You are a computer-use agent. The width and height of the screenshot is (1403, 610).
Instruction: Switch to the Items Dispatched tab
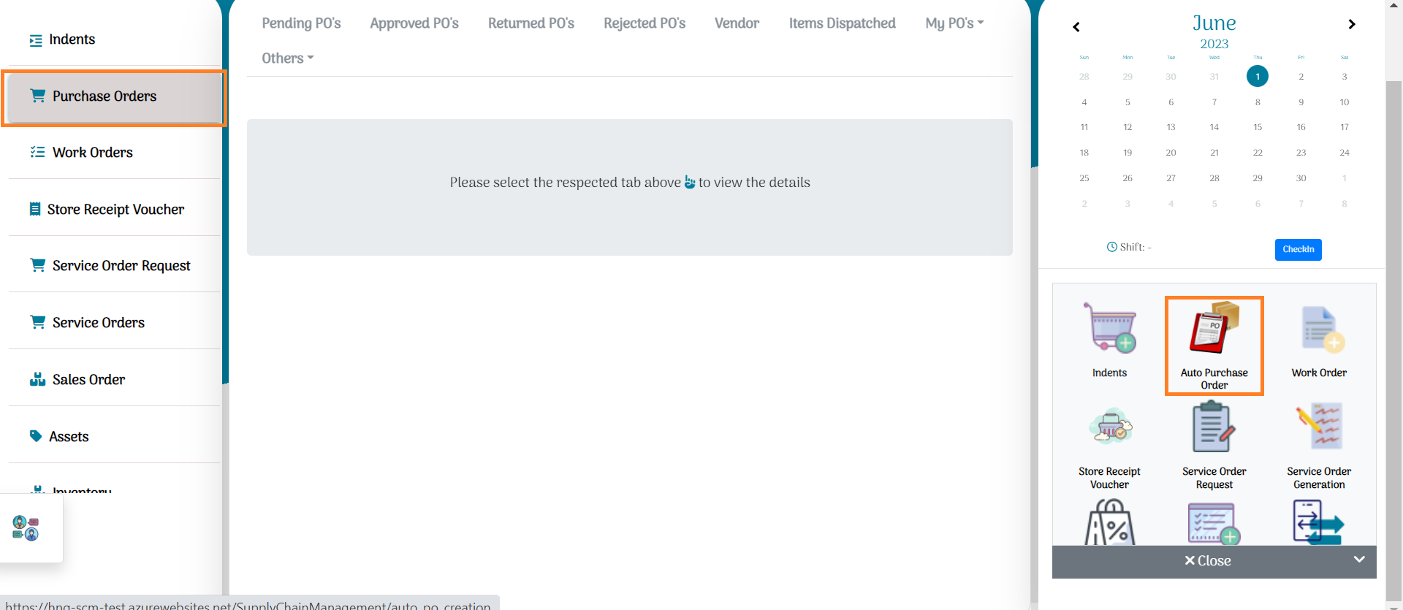pos(842,23)
